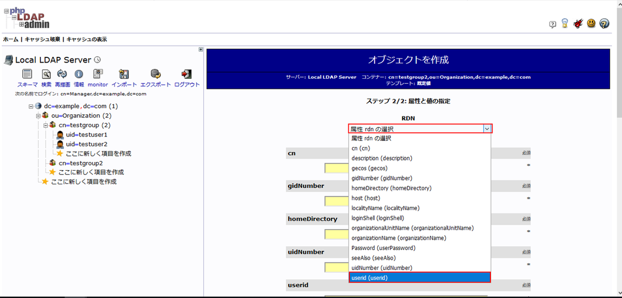622x298 pixels.
Task: Click the computer icon of Local LDAP Server
Action: point(8,60)
